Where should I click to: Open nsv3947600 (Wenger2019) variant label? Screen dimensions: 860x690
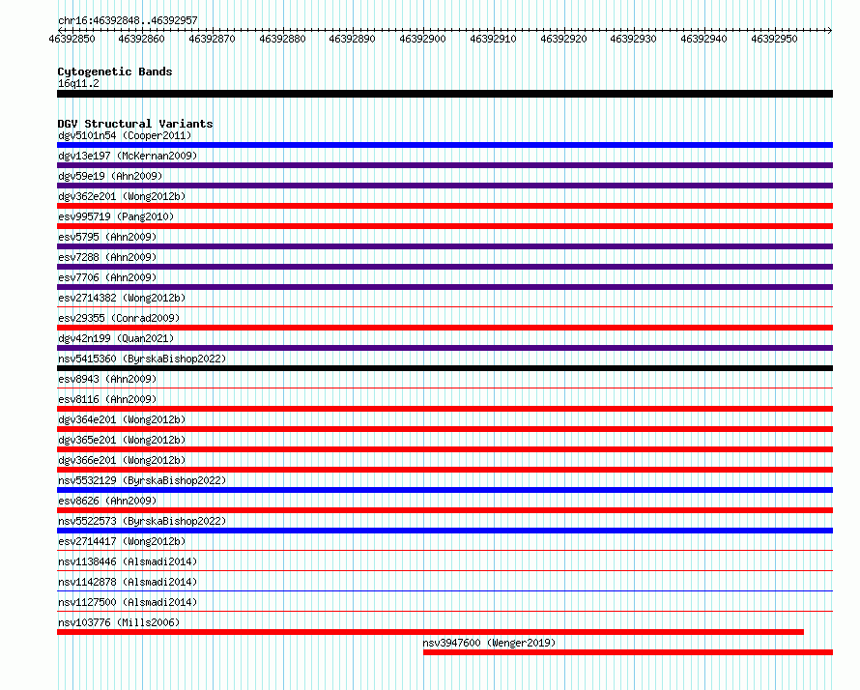click(x=489, y=643)
